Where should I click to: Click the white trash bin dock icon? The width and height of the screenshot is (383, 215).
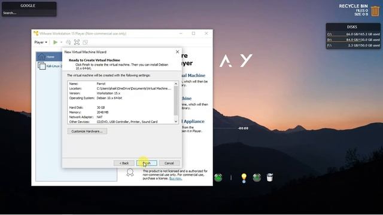[270, 177]
